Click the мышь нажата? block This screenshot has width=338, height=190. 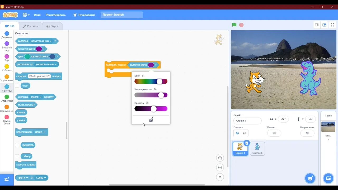coord(26,105)
